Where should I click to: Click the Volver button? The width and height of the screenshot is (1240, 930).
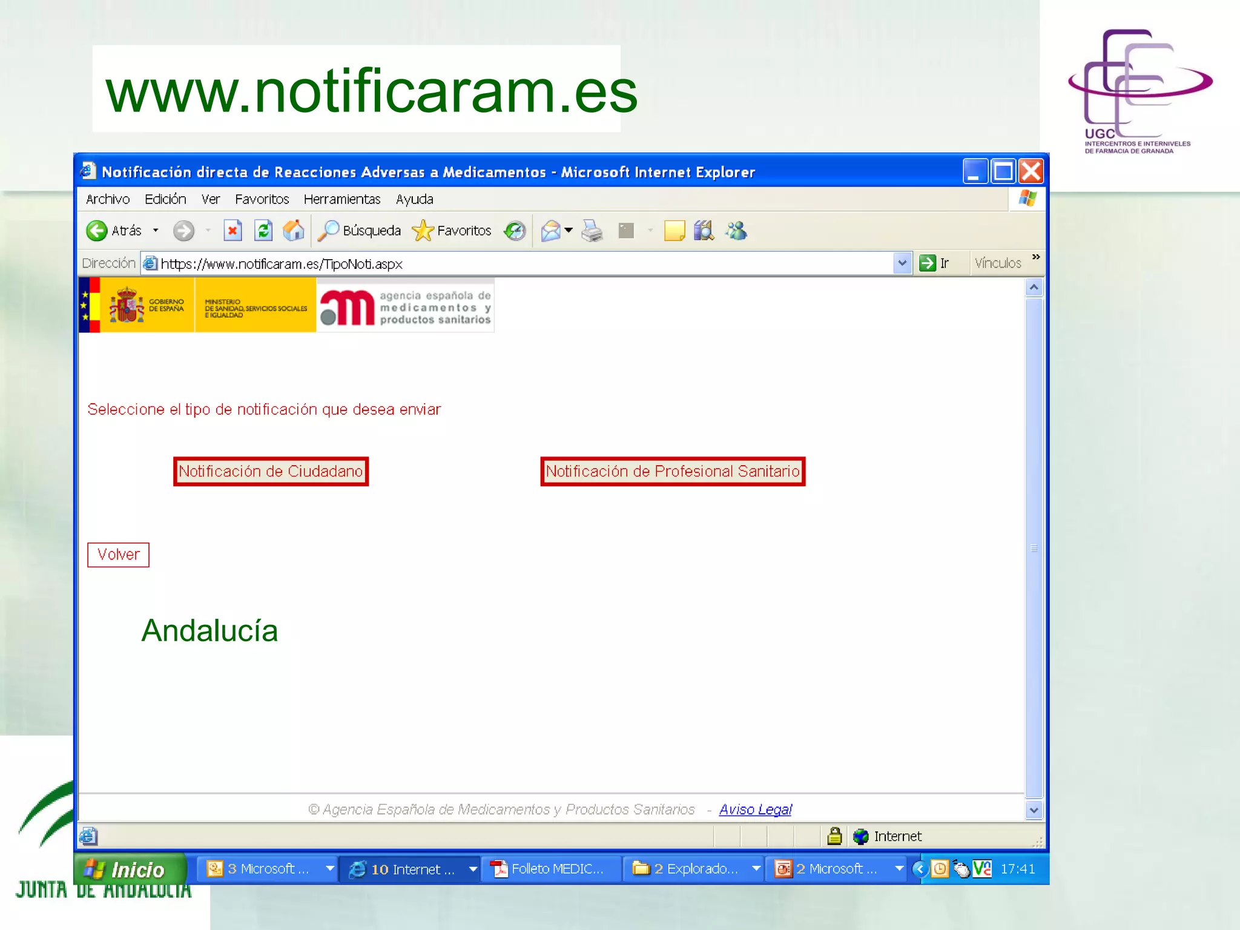coord(118,555)
